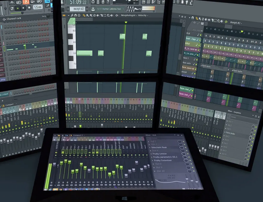Toggle the piano roll magnet snap icon

click(x=75, y=16)
